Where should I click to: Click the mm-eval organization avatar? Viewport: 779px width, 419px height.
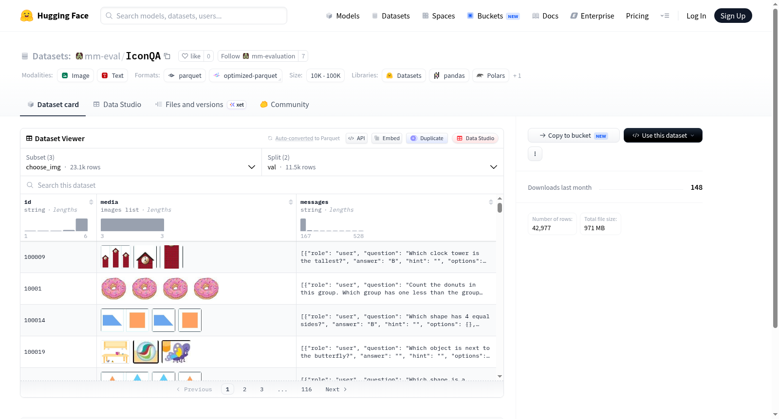79,56
